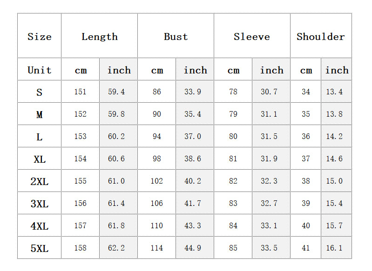The image size is (372, 271).
Task: Select the 4XL size row label
Action: [40, 226]
